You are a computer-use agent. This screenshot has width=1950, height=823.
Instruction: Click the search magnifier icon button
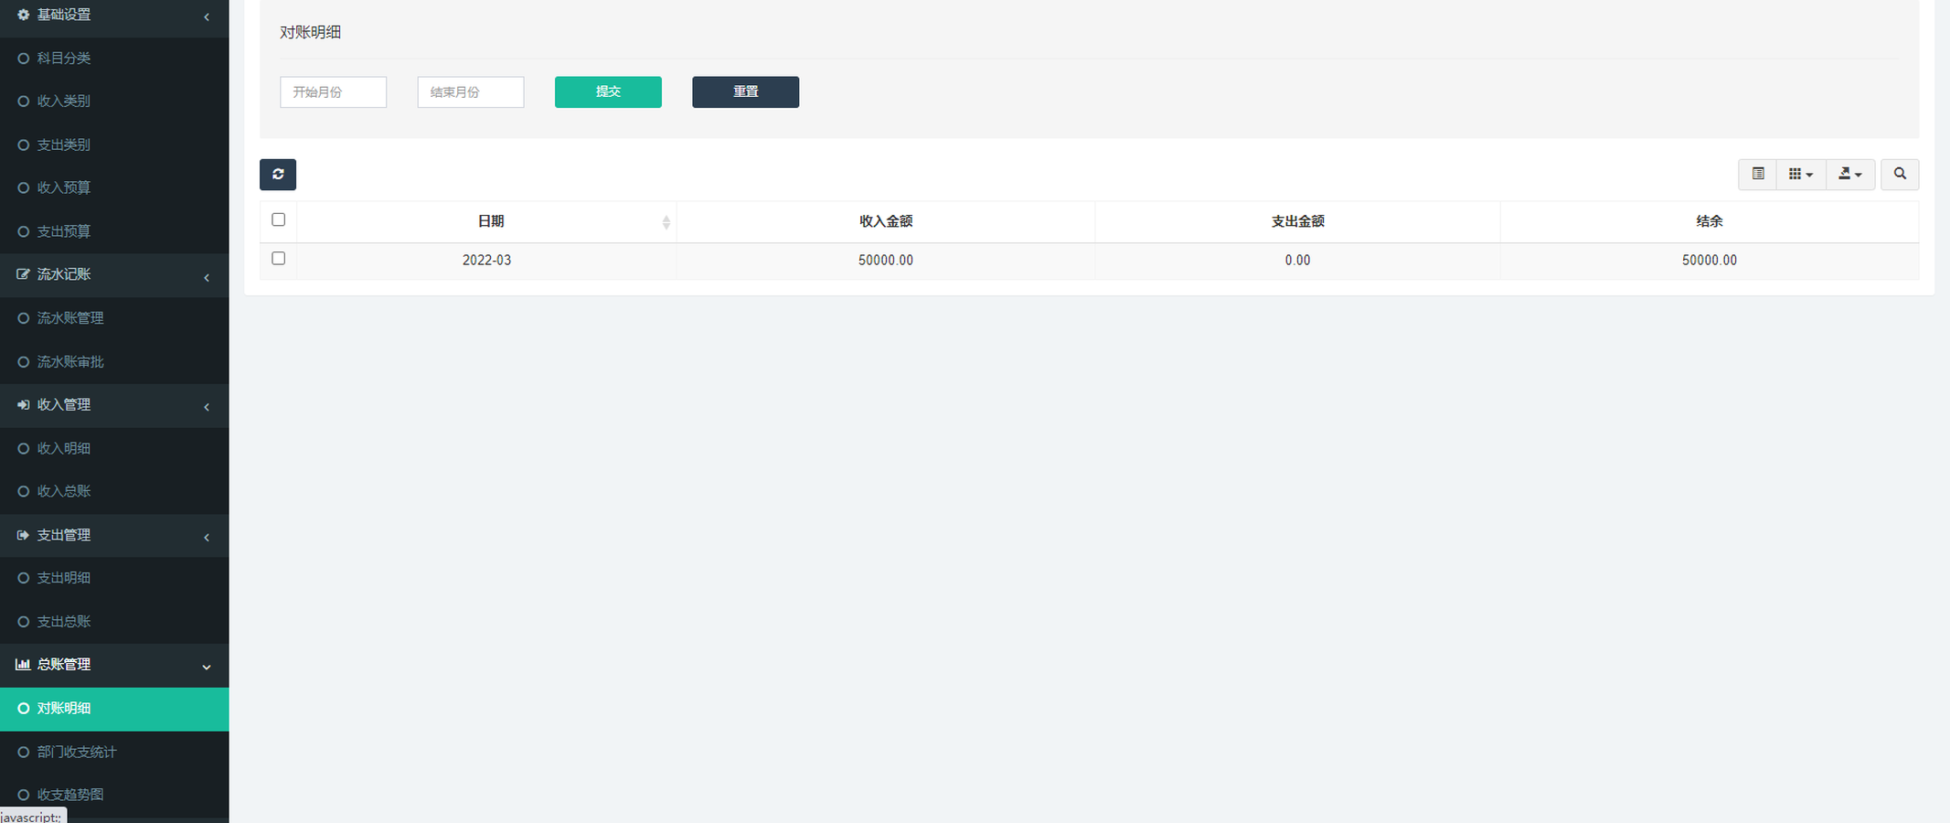pyautogui.click(x=1900, y=174)
